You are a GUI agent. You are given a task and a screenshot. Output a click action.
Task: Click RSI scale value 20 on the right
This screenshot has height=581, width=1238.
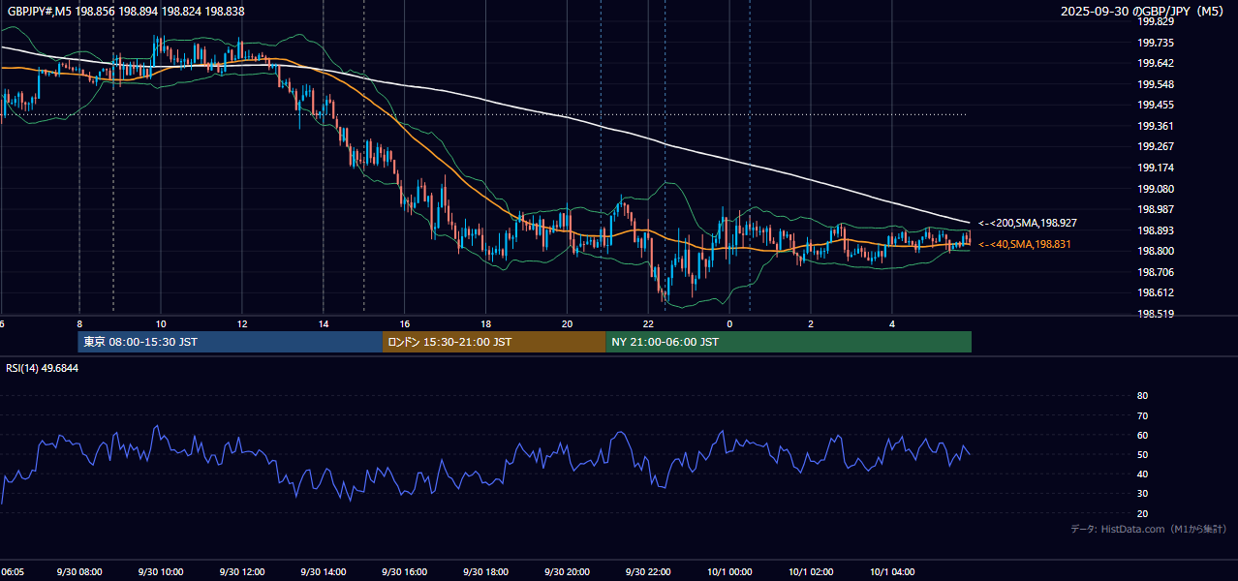tap(1142, 513)
